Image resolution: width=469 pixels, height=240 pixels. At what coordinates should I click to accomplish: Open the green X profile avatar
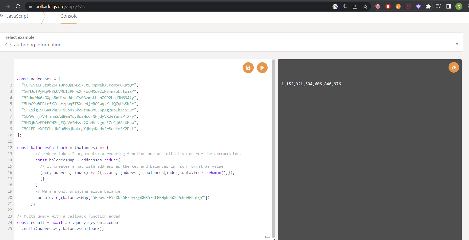459,6
